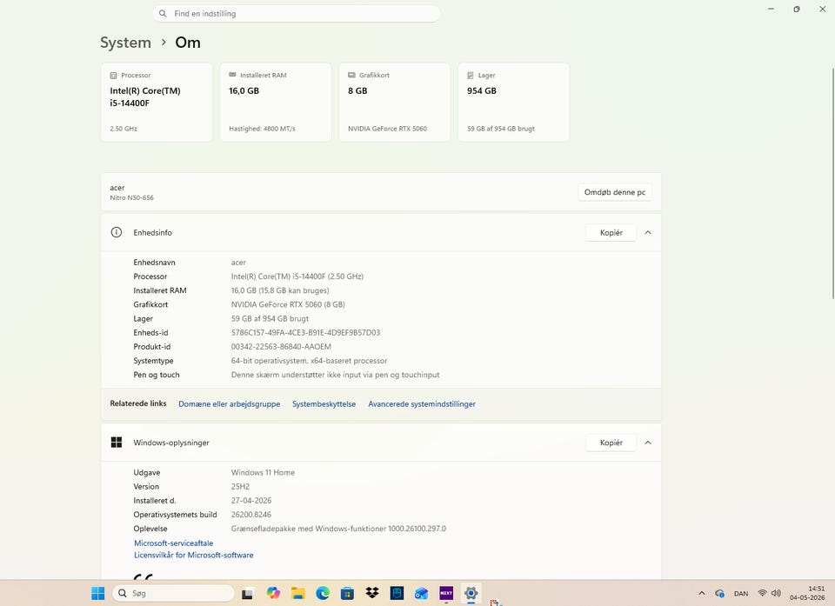Open Dropbox from the taskbar
The image size is (835, 606).
[x=372, y=593]
